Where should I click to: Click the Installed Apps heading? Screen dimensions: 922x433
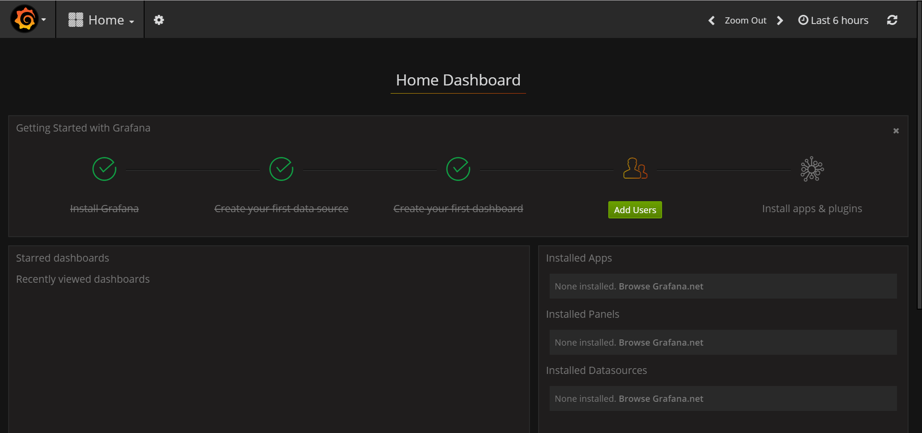[x=579, y=258]
